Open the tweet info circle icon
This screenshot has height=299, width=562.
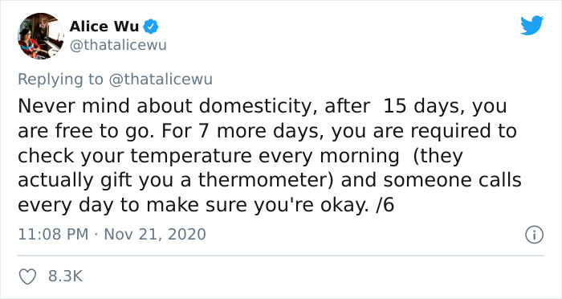[x=534, y=235]
